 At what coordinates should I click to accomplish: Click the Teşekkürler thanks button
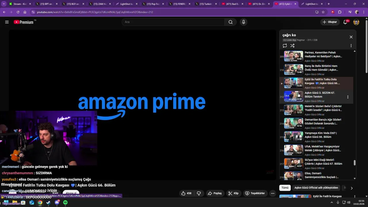(x=255, y=193)
